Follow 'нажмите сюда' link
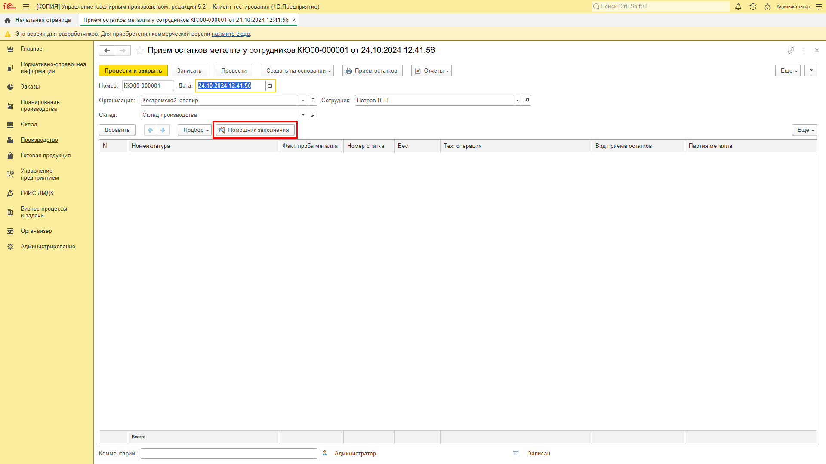 click(231, 34)
